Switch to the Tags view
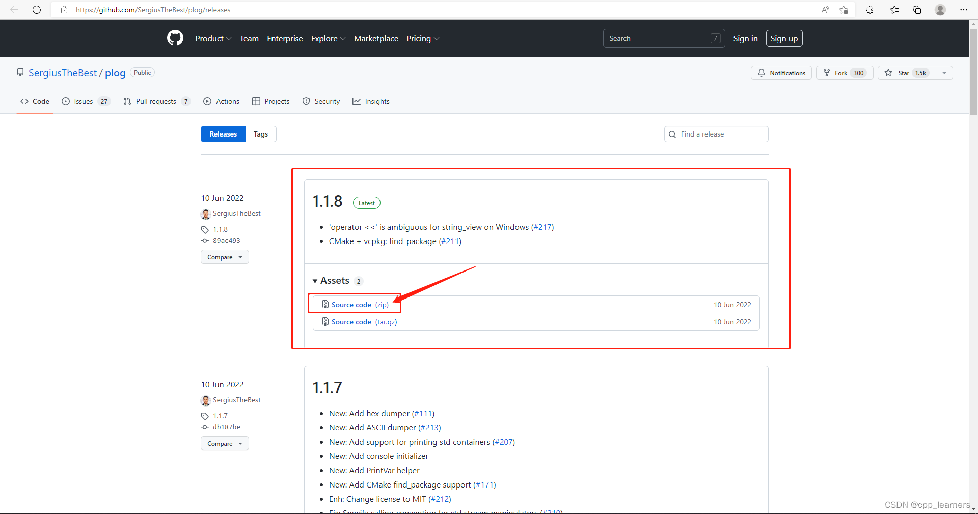 (261, 134)
